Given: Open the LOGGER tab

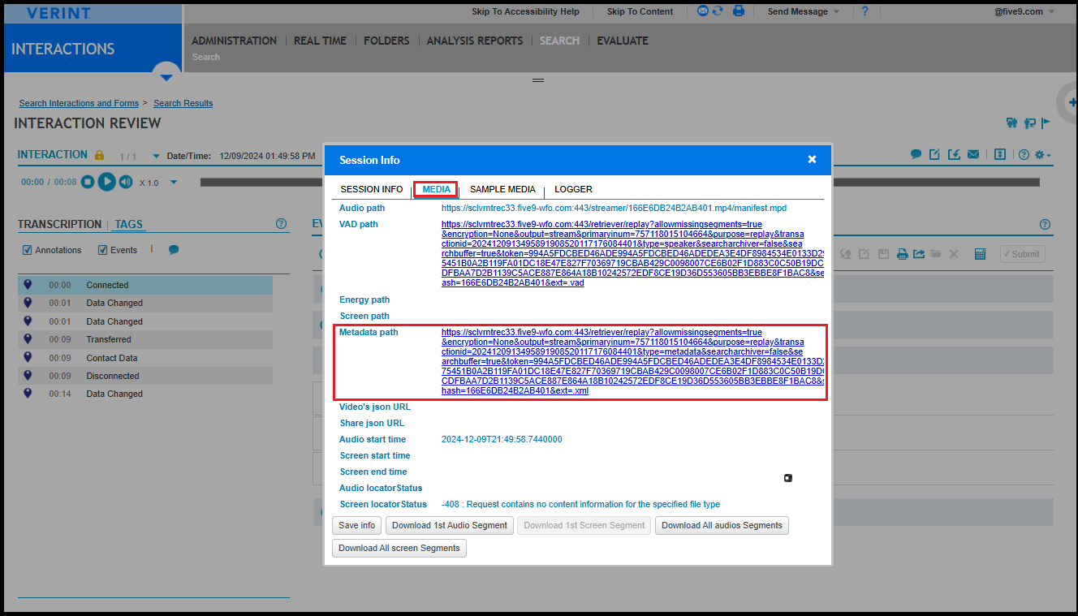Looking at the screenshot, I should pyautogui.click(x=573, y=189).
